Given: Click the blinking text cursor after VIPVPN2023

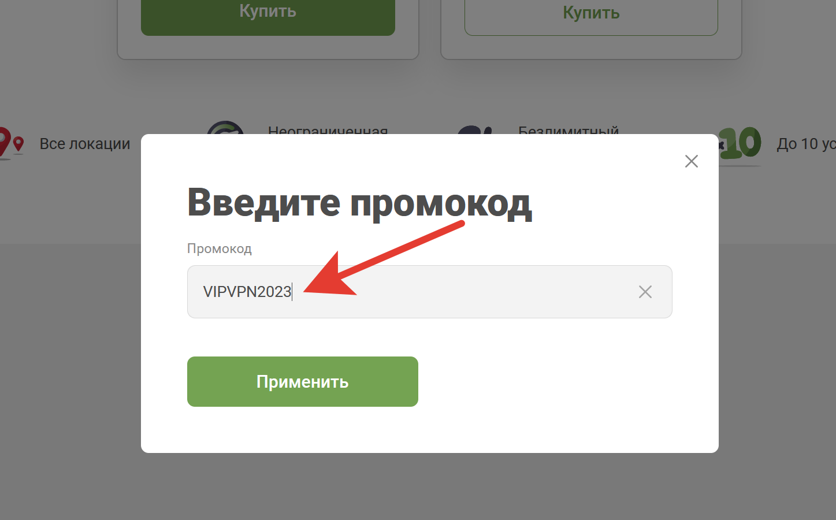Looking at the screenshot, I should coord(292,292).
